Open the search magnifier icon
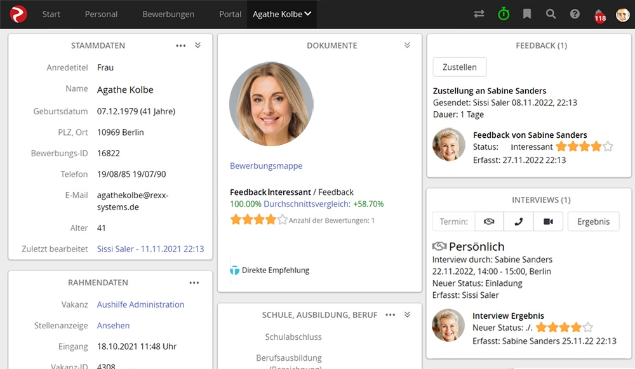The image size is (635, 369). [551, 14]
